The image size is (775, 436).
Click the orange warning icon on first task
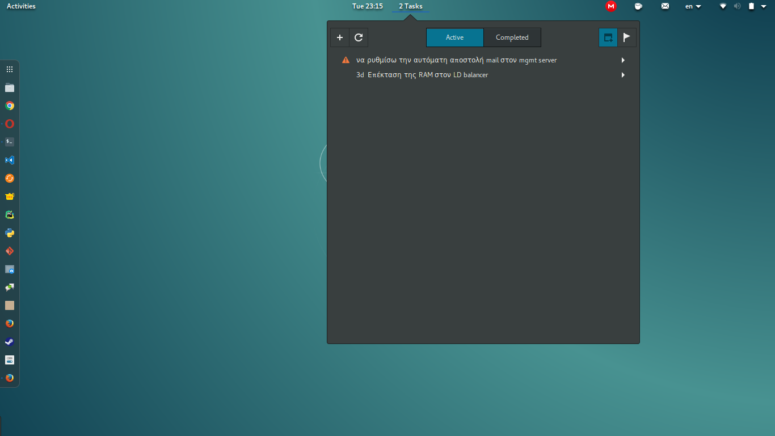[346, 60]
